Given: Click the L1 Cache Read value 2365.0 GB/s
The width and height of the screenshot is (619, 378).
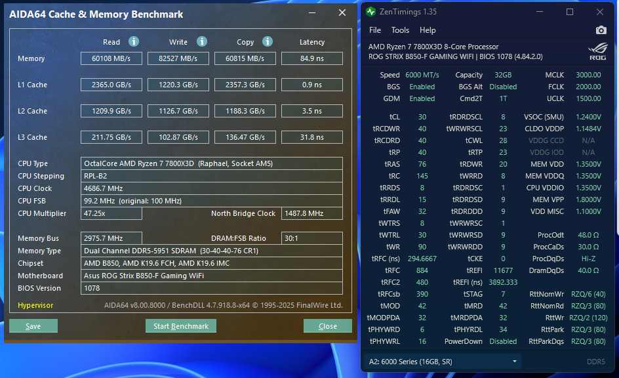Looking at the screenshot, I should [x=111, y=85].
